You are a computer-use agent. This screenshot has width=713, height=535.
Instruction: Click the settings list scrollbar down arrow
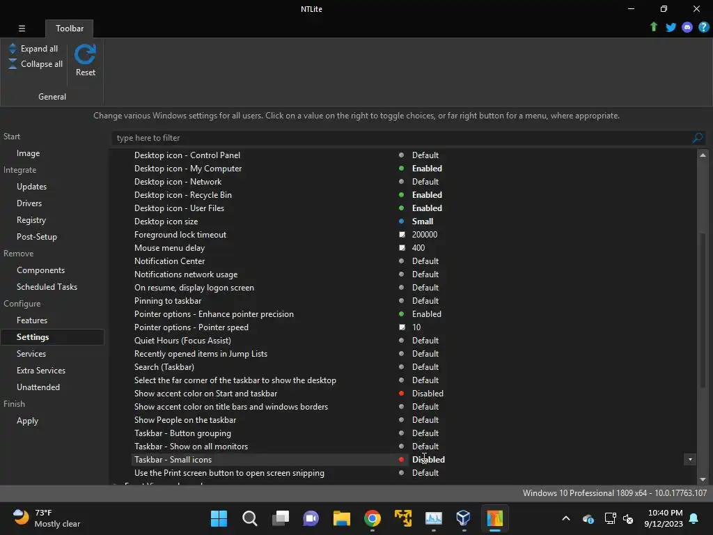[703, 479]
